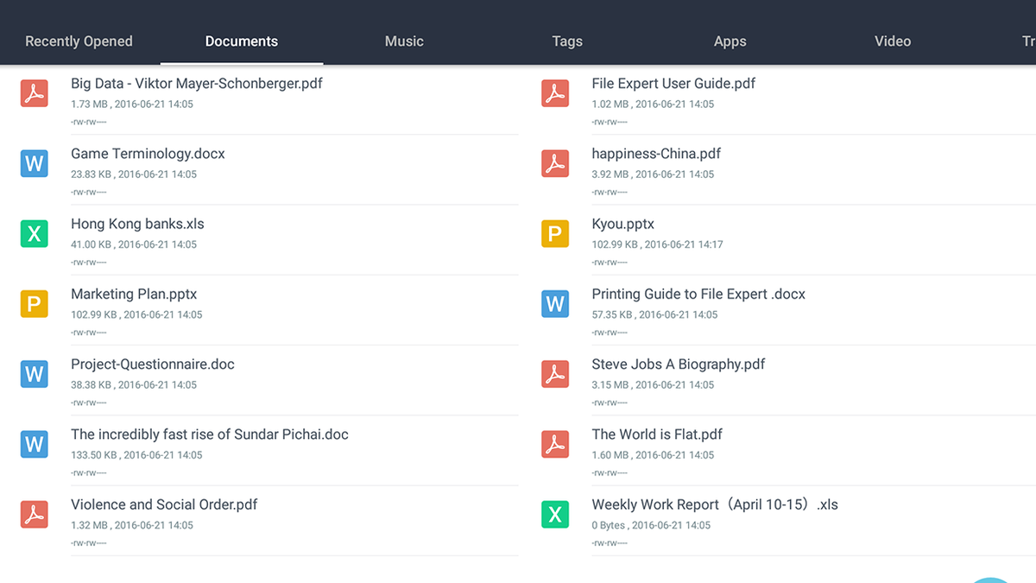
Task: Select Violence and Social Order.pdf file name
Action: pos(164,504)
